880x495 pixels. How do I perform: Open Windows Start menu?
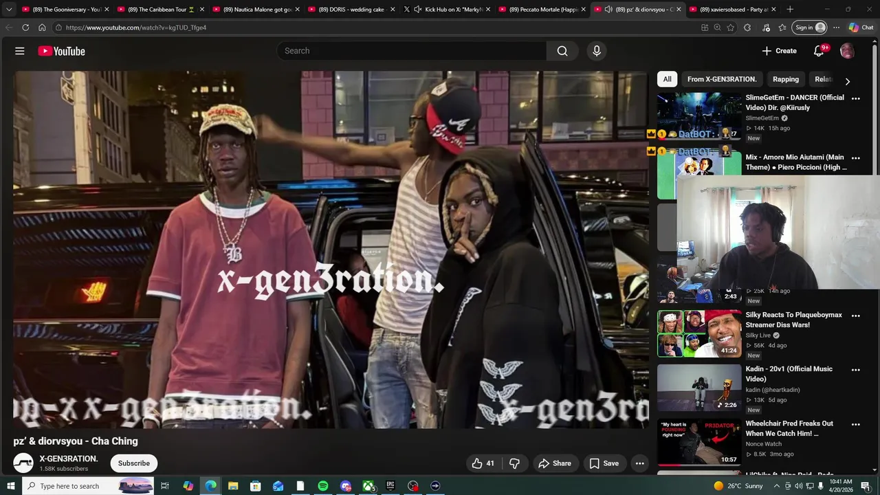click(10, 486)
